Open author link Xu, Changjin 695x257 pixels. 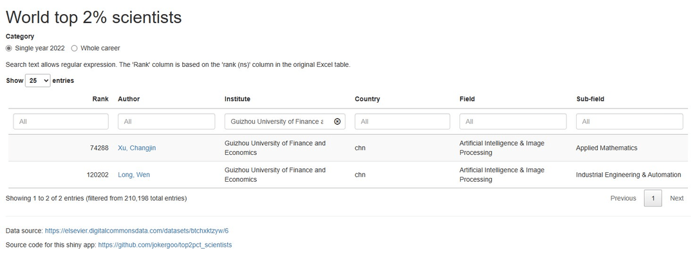136,148
